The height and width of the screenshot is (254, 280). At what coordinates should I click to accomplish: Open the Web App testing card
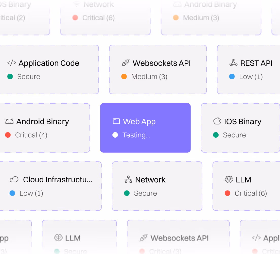point(145,128)
